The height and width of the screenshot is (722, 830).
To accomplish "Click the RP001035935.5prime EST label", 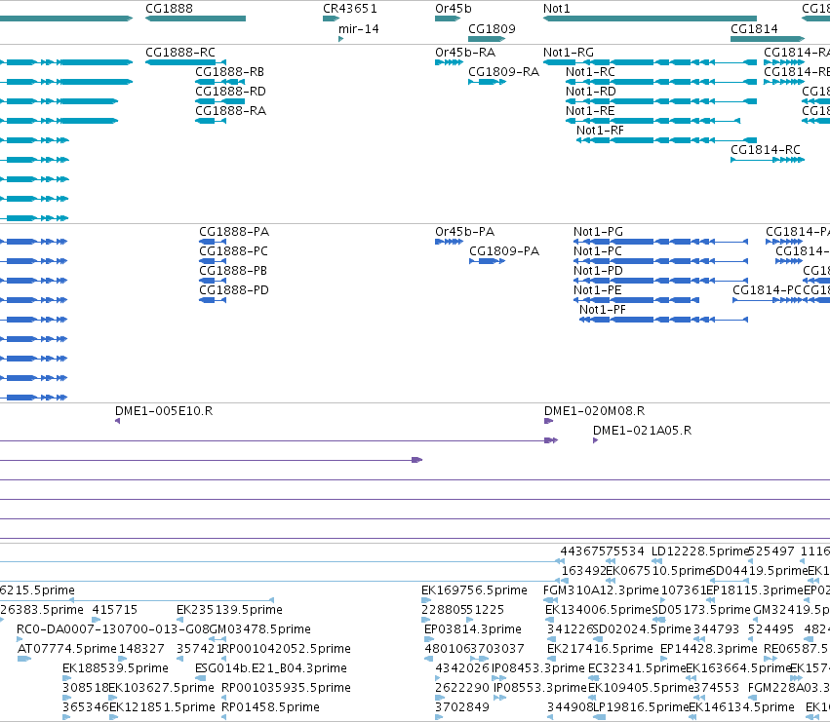I will (286, 688).
